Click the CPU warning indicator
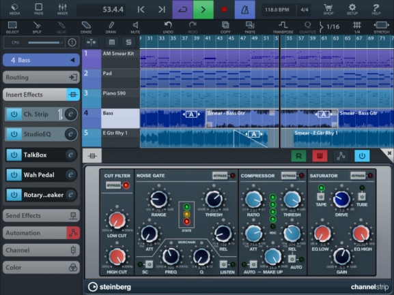This screenshot has height=295, width=394. [x=72, y=42]
